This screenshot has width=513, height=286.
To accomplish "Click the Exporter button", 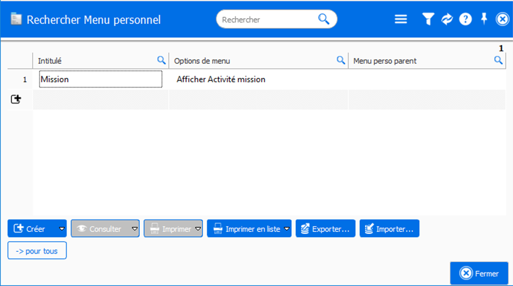I will 325,229.
